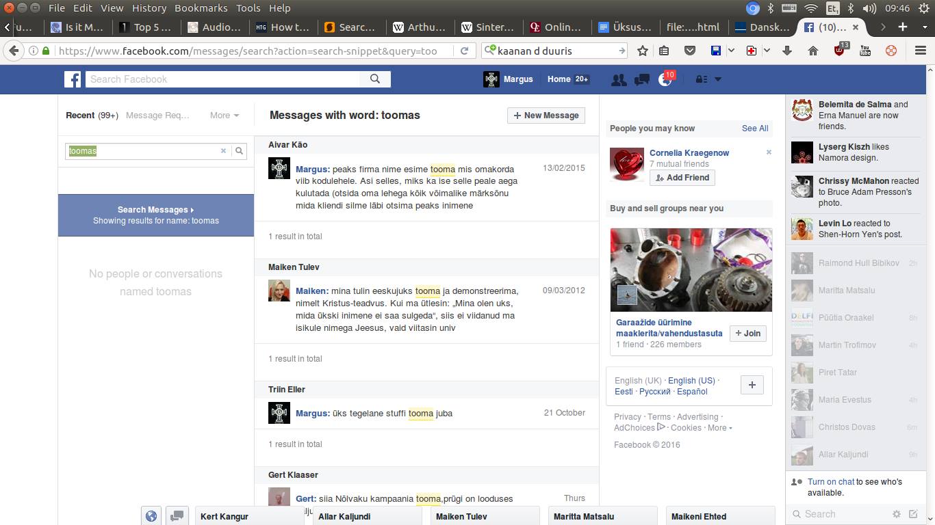Open the Firefox downloads arrow
This screenshot has width=935, height=525.
(786, 51)
